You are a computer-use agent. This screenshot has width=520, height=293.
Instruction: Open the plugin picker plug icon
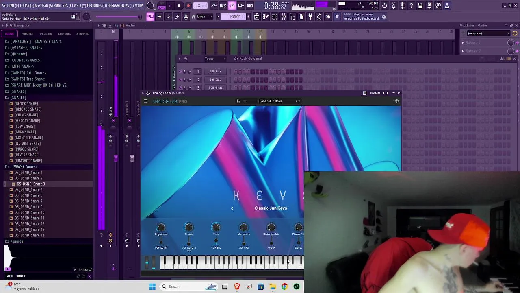point(310,17)
